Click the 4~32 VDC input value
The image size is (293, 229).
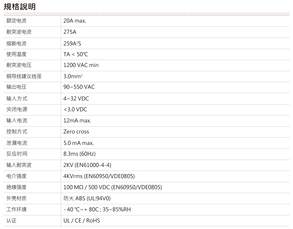pyautogui.click(x=76, y=99)
